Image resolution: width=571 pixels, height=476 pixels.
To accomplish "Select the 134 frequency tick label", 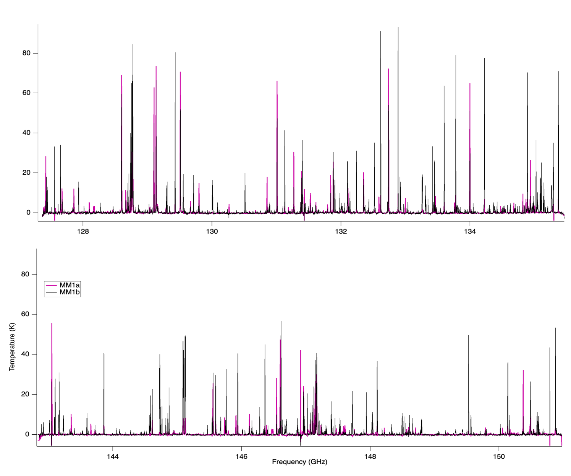I will pos(470,231).
